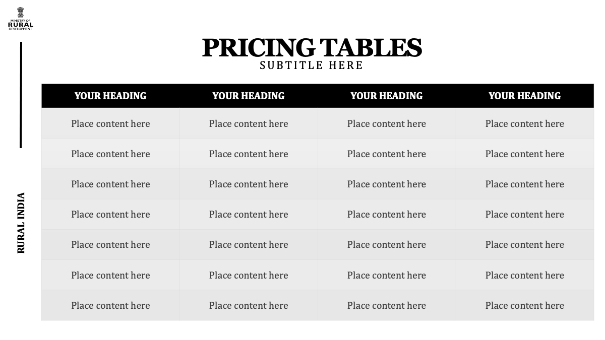
Task: Click fifth content row cell in fourth column
Action: 525,244
